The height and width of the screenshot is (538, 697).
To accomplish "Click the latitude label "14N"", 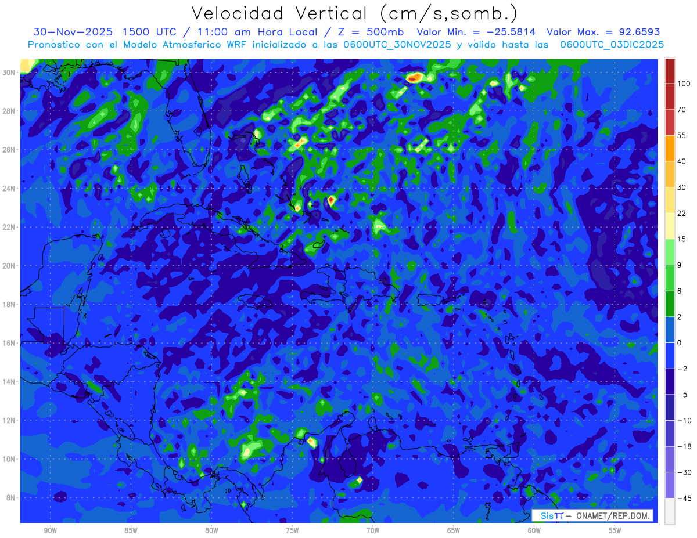I will pyautogui.click(x=9, y=382).
